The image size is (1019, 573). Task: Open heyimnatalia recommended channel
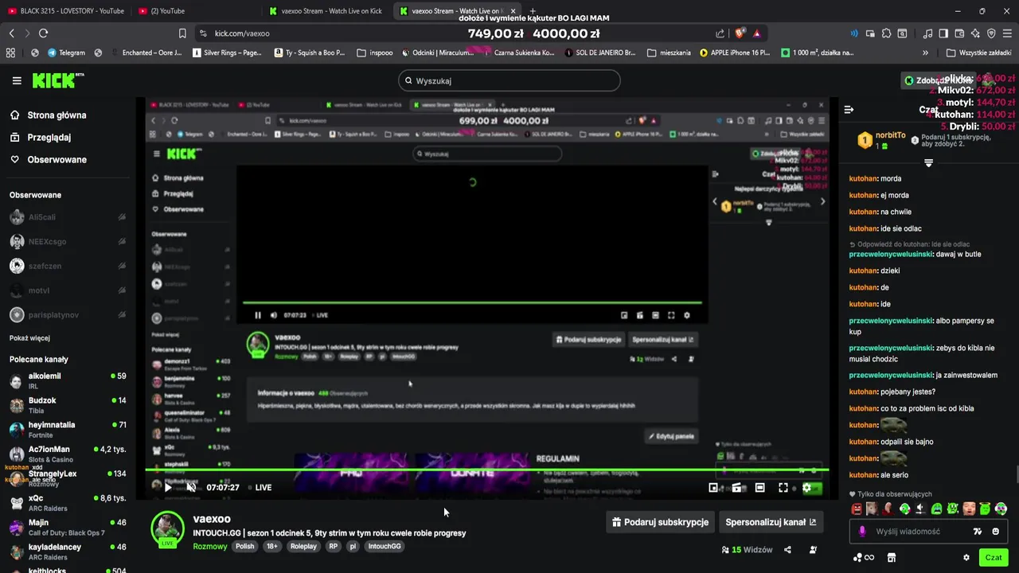tap(68, 430)
